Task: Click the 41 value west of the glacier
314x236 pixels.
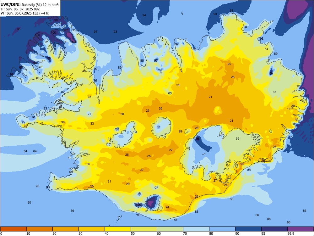Action: tap(109, 139)
